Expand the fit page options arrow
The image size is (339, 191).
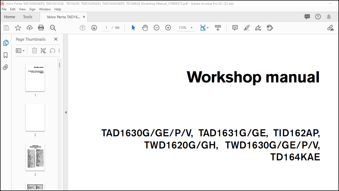coord(208,28)
